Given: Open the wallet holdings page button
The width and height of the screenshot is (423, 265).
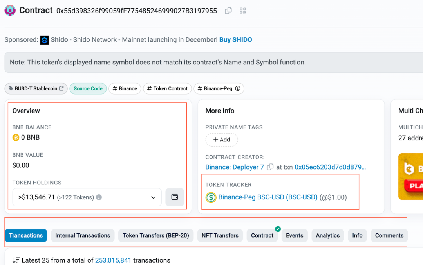Looking at the screenshot, I should pyautogui.click(x=175, y=197).
